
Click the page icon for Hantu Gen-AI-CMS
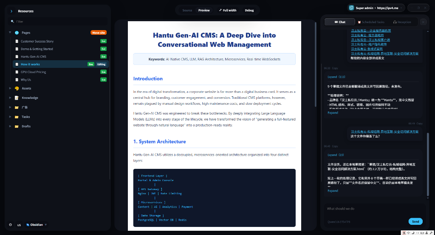[17, 56]
